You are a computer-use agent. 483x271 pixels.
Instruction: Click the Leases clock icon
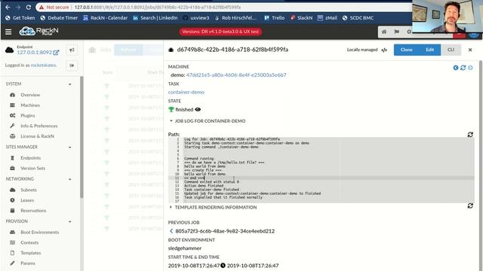click(12, 200)
